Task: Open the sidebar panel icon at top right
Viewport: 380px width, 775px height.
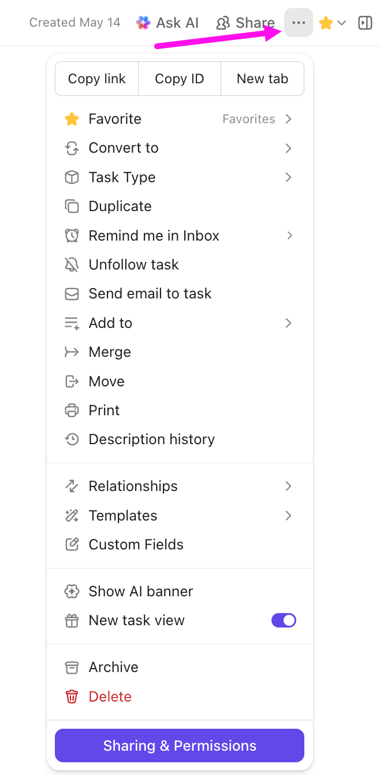Action: click(364, 23)
